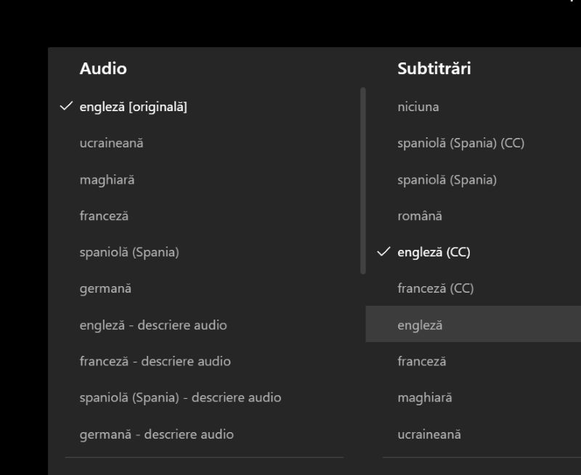The image size is (581, 475).
Task: Select franceză audio track
Action: (x=104, y=216)
